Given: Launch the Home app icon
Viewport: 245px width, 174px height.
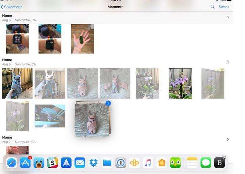Looking at the screenshot, I should point(162,163).
